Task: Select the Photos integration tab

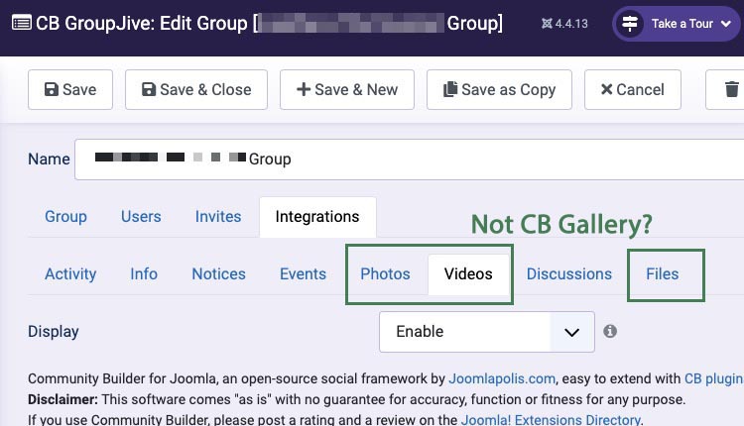Action: tap(385, 273)
